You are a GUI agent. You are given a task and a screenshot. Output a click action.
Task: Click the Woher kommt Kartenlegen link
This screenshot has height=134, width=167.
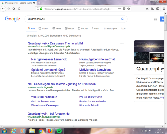[45, 106]
